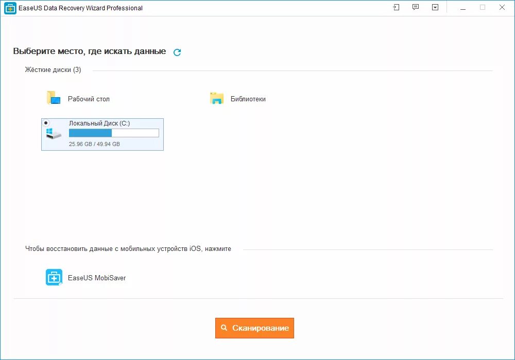Open the import scan status icon

396,7
